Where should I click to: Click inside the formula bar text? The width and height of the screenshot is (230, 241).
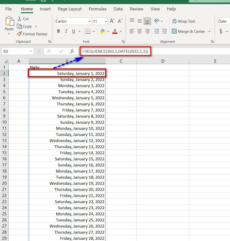click(115, 51)
